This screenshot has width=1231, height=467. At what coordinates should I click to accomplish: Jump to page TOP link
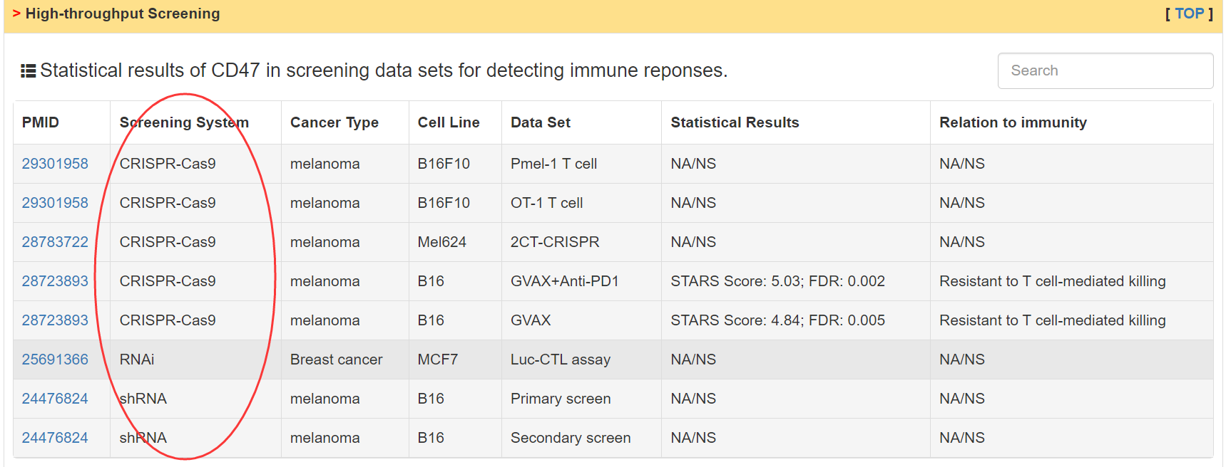click(1189, 14)
